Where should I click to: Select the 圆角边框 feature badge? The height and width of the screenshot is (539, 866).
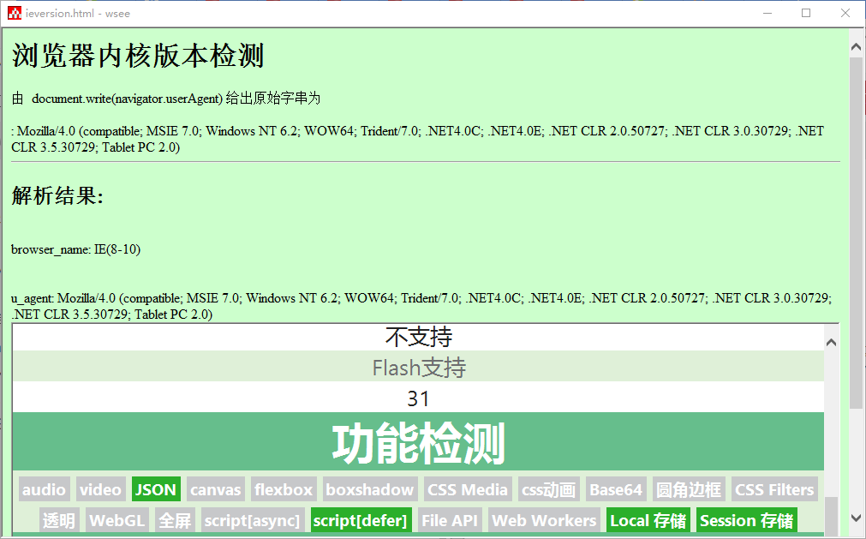[689, 489]
